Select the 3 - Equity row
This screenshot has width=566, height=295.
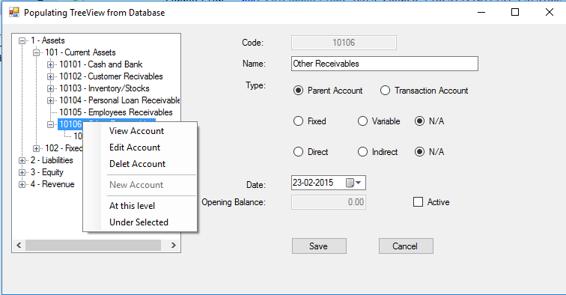click(x=47, y=172)
